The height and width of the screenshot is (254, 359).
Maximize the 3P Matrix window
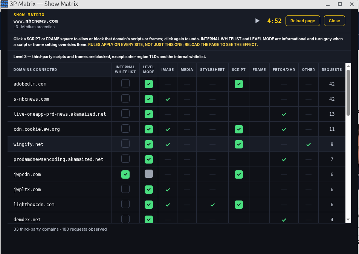click(x=340, y=4)
